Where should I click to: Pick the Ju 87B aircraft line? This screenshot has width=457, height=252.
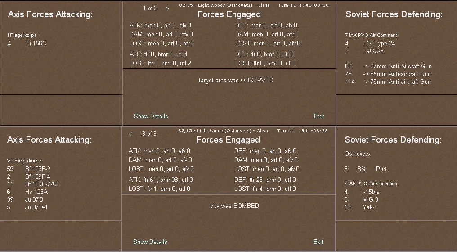pyautogui.click(x=34, y=199)
